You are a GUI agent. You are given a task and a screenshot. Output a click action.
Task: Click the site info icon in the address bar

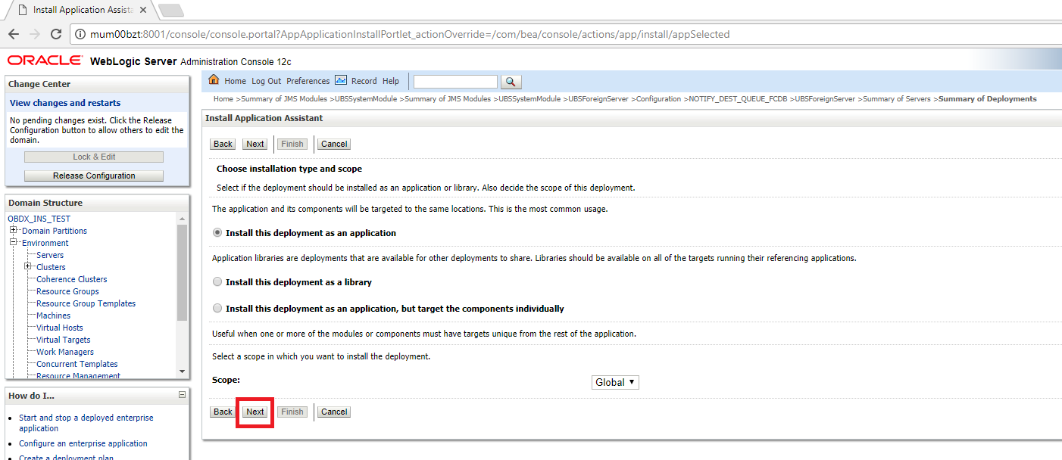(80, 34)
